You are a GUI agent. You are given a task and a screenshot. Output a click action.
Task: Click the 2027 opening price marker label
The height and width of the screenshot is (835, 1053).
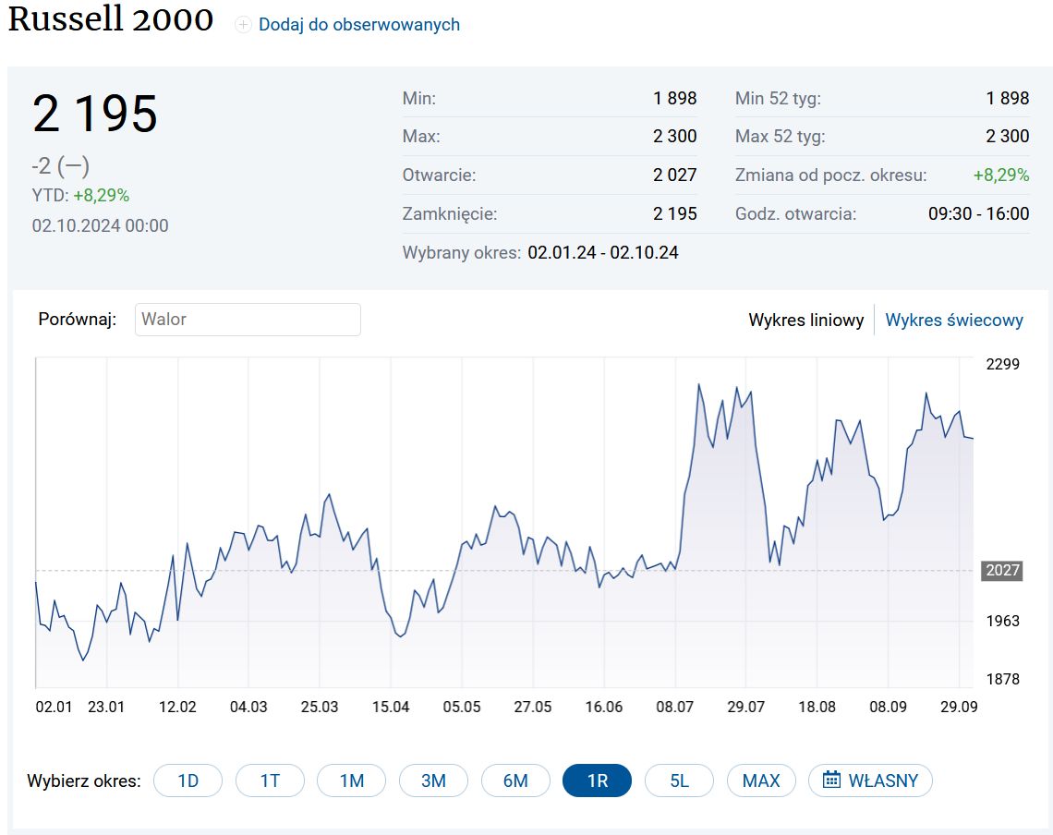click(1002, 570)
